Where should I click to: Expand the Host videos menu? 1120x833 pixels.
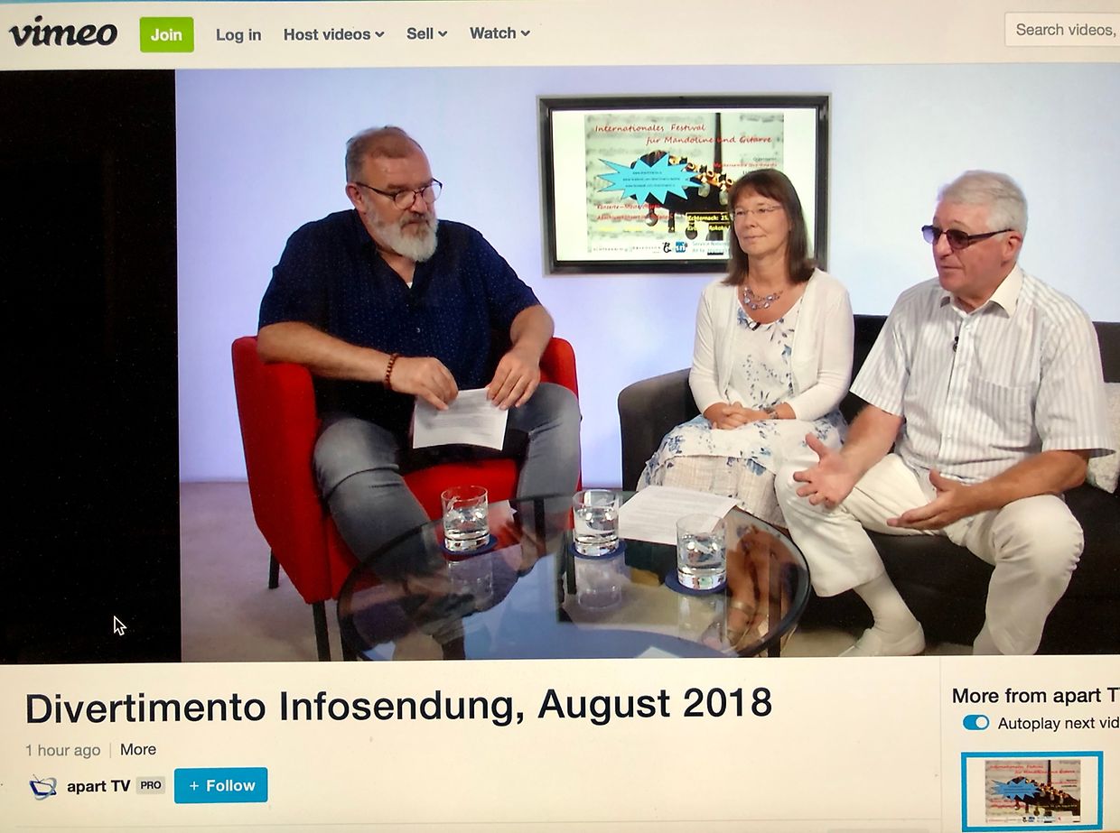pyautogui.click(x=333, y=34)
